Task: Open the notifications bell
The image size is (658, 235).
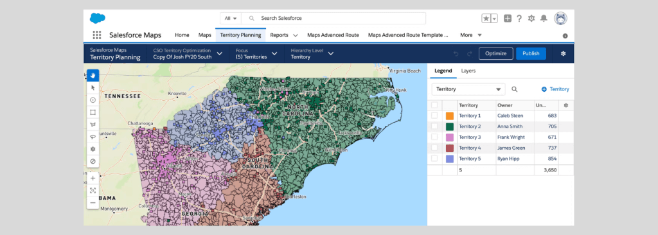Action: tap(544, 19)
